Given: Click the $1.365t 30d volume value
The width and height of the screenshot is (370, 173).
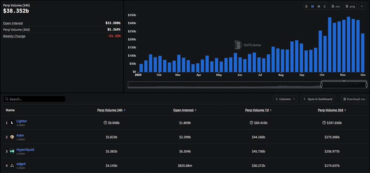Looking at the screenshot, I should pos(114,29).
